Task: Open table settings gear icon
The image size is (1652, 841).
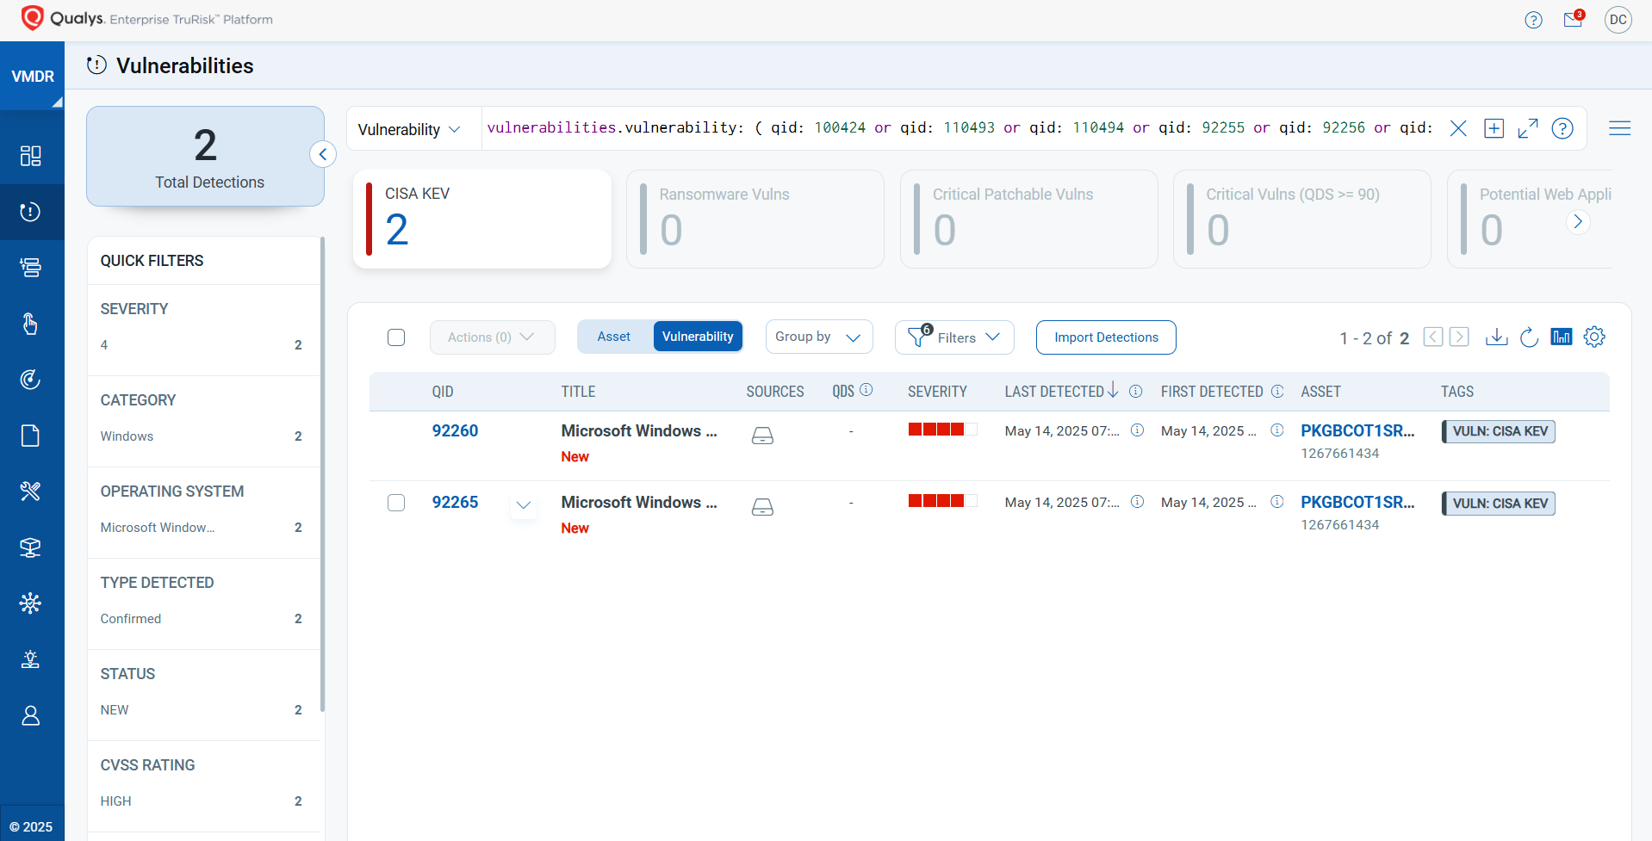Action: (x=1594, y=337)
